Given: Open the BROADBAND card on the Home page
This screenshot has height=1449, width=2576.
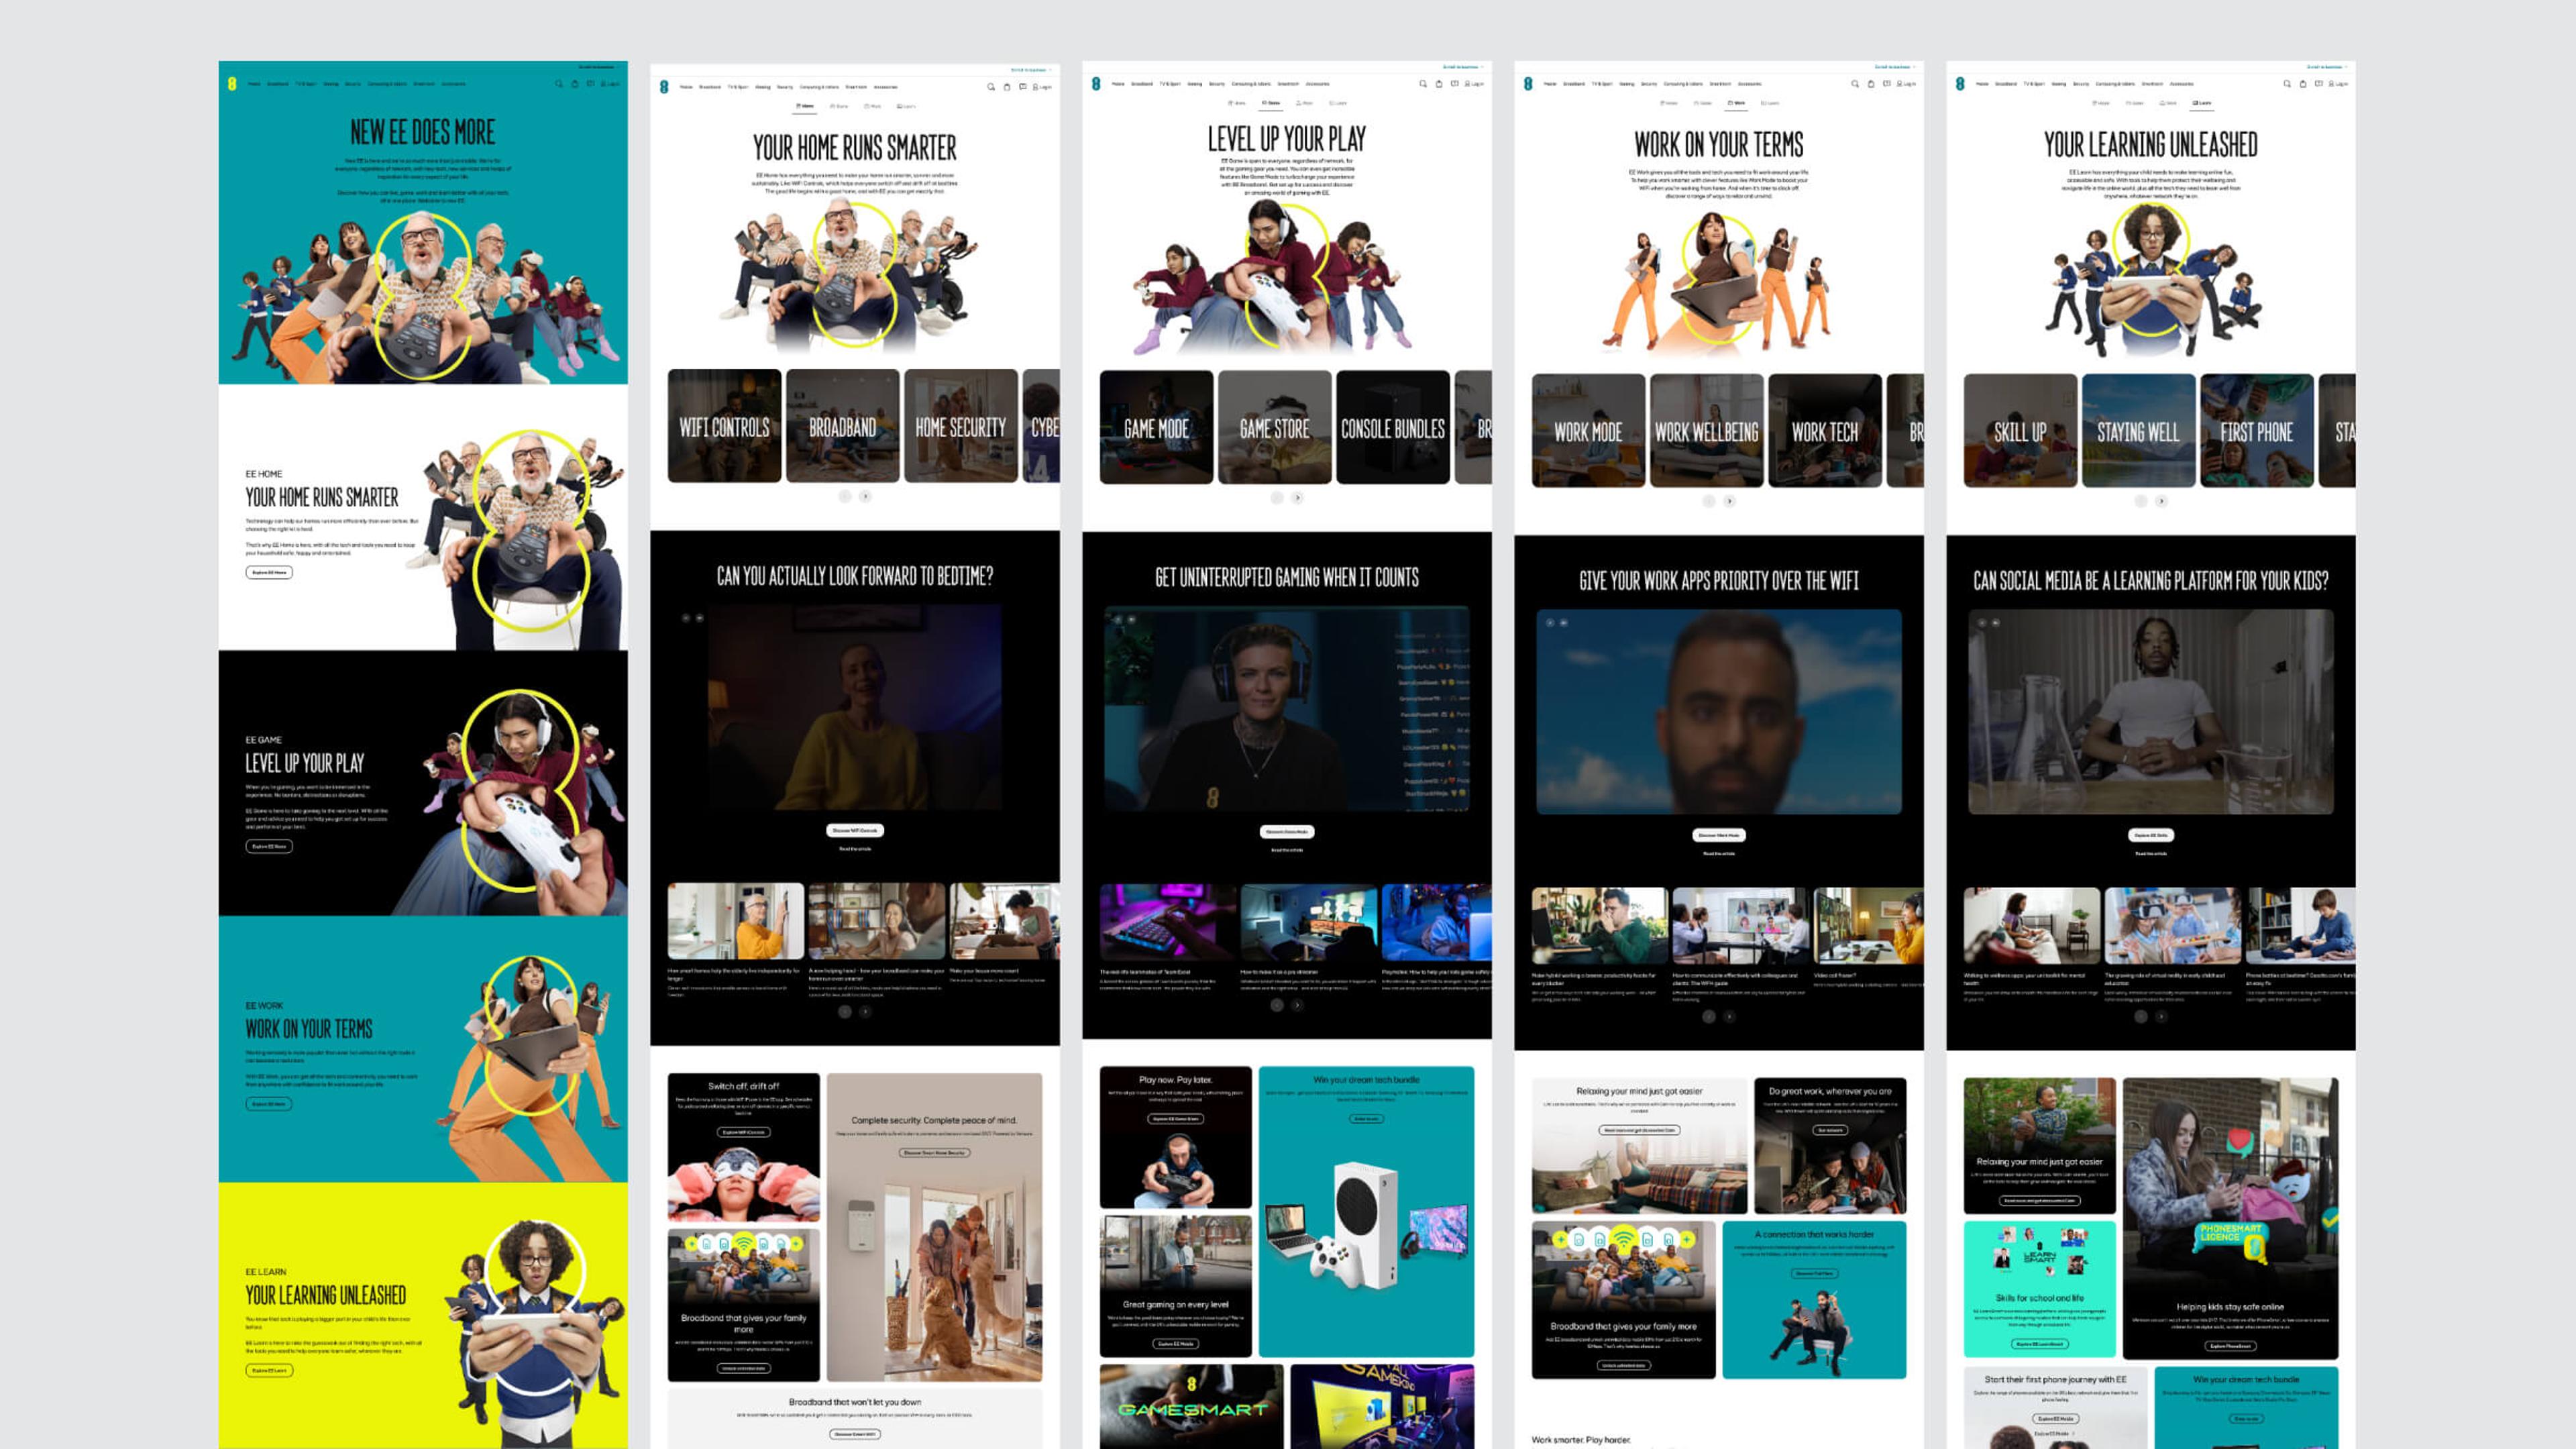Looking at the screenshot, I should (x=842, y=426).
